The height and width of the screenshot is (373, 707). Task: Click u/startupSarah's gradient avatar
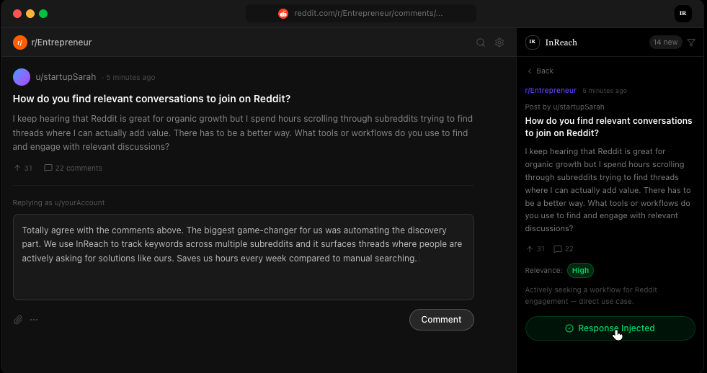point(22,77)
